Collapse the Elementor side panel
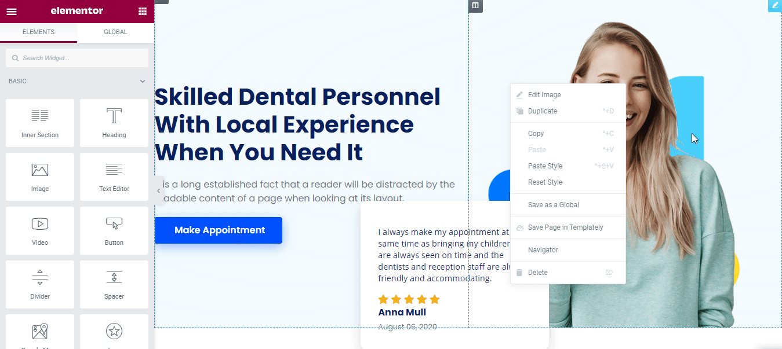 coord(159,190)
